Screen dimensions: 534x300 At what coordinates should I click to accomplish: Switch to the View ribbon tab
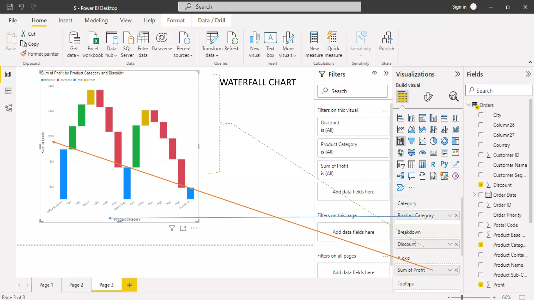[126, 20]
